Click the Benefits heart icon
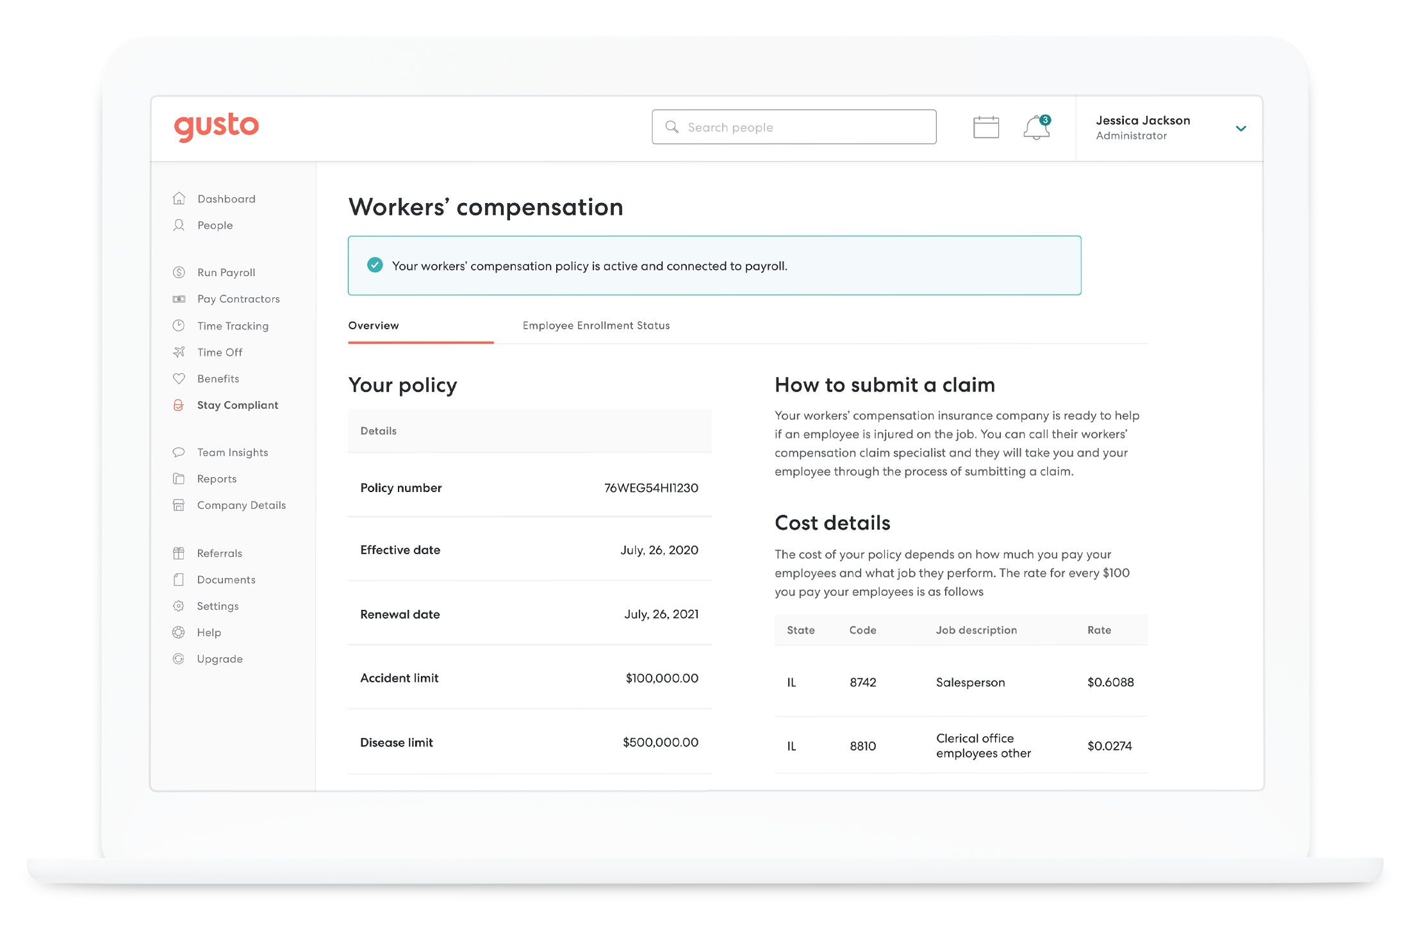Screen dimensions: 1409x929 [x=179, y=379]
